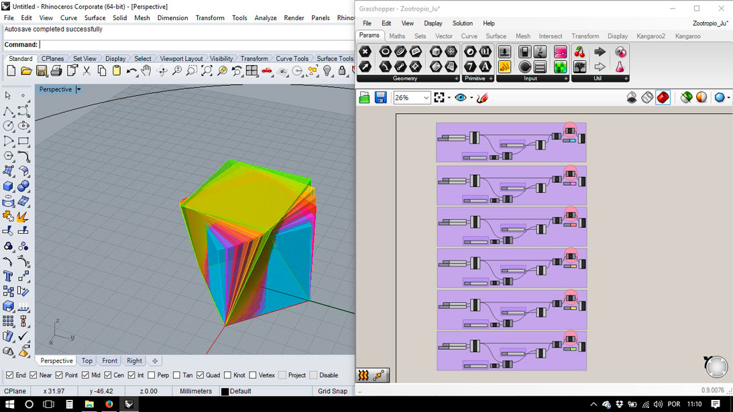Toggle the Cen osnap checkbox
733x412 pixels.
point(108,375)
